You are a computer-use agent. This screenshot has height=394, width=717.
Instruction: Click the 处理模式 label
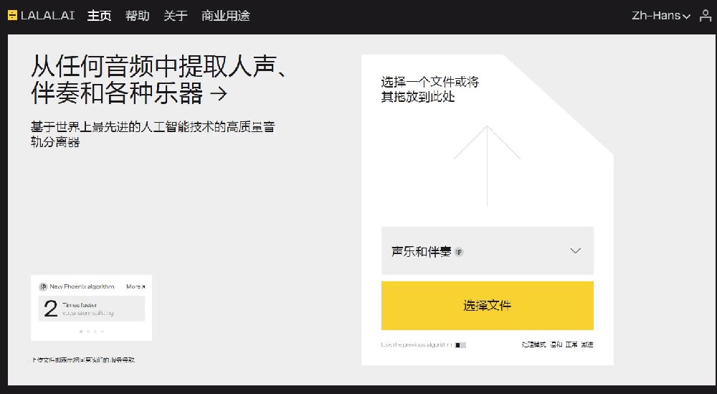pos(533,344)
